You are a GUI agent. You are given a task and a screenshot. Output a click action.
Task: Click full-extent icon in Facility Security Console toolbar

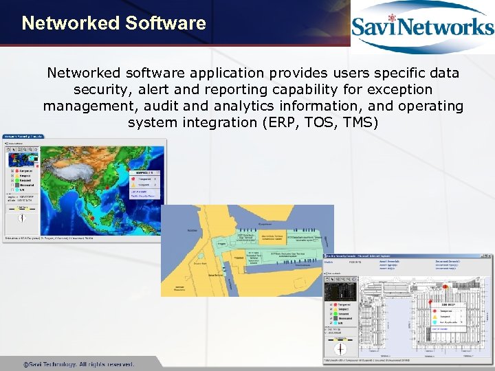coord(354,279)
